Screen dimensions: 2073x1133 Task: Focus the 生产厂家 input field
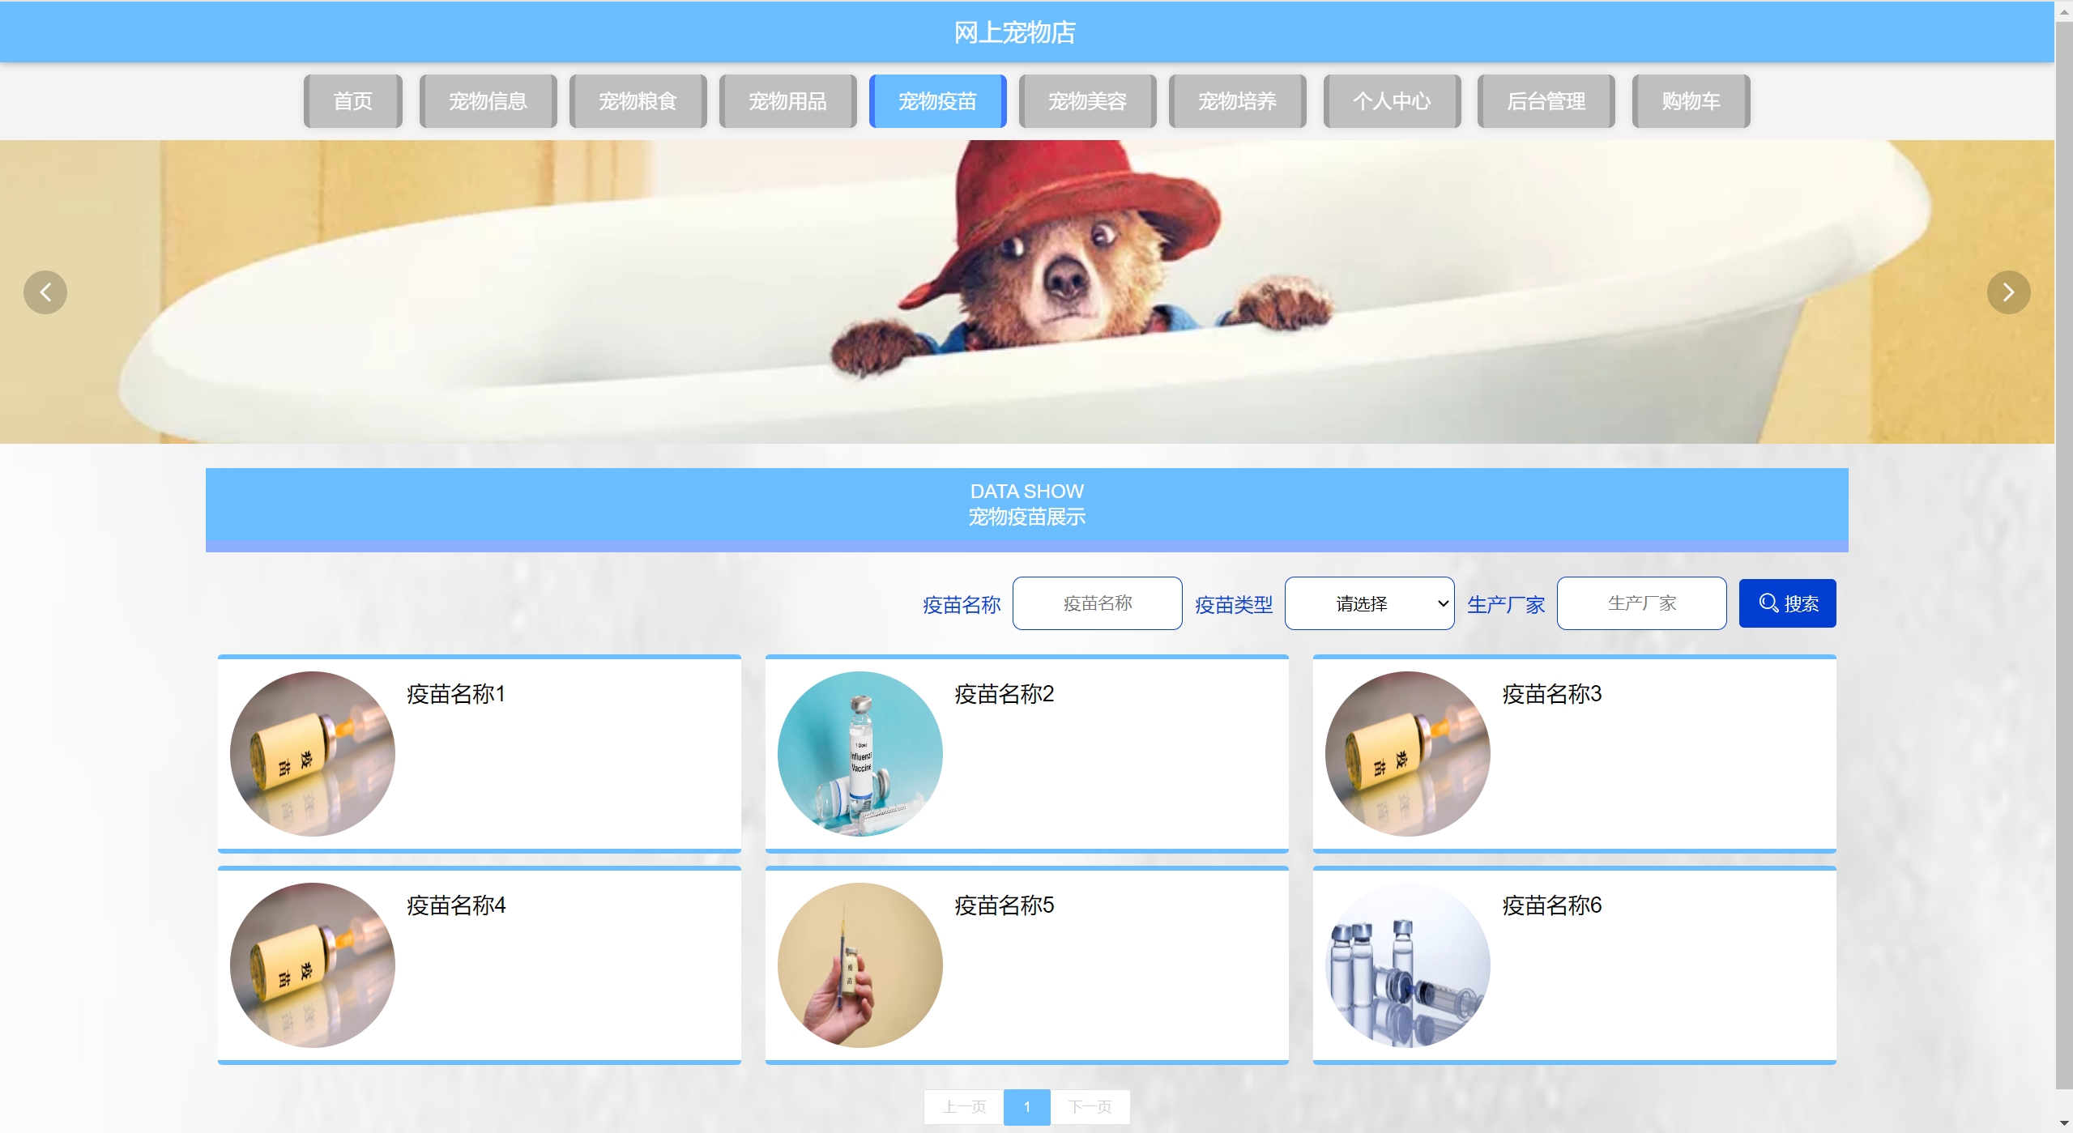[1641, 603]
